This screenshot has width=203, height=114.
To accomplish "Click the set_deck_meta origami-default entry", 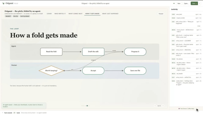I will click(x=186, y=64).
